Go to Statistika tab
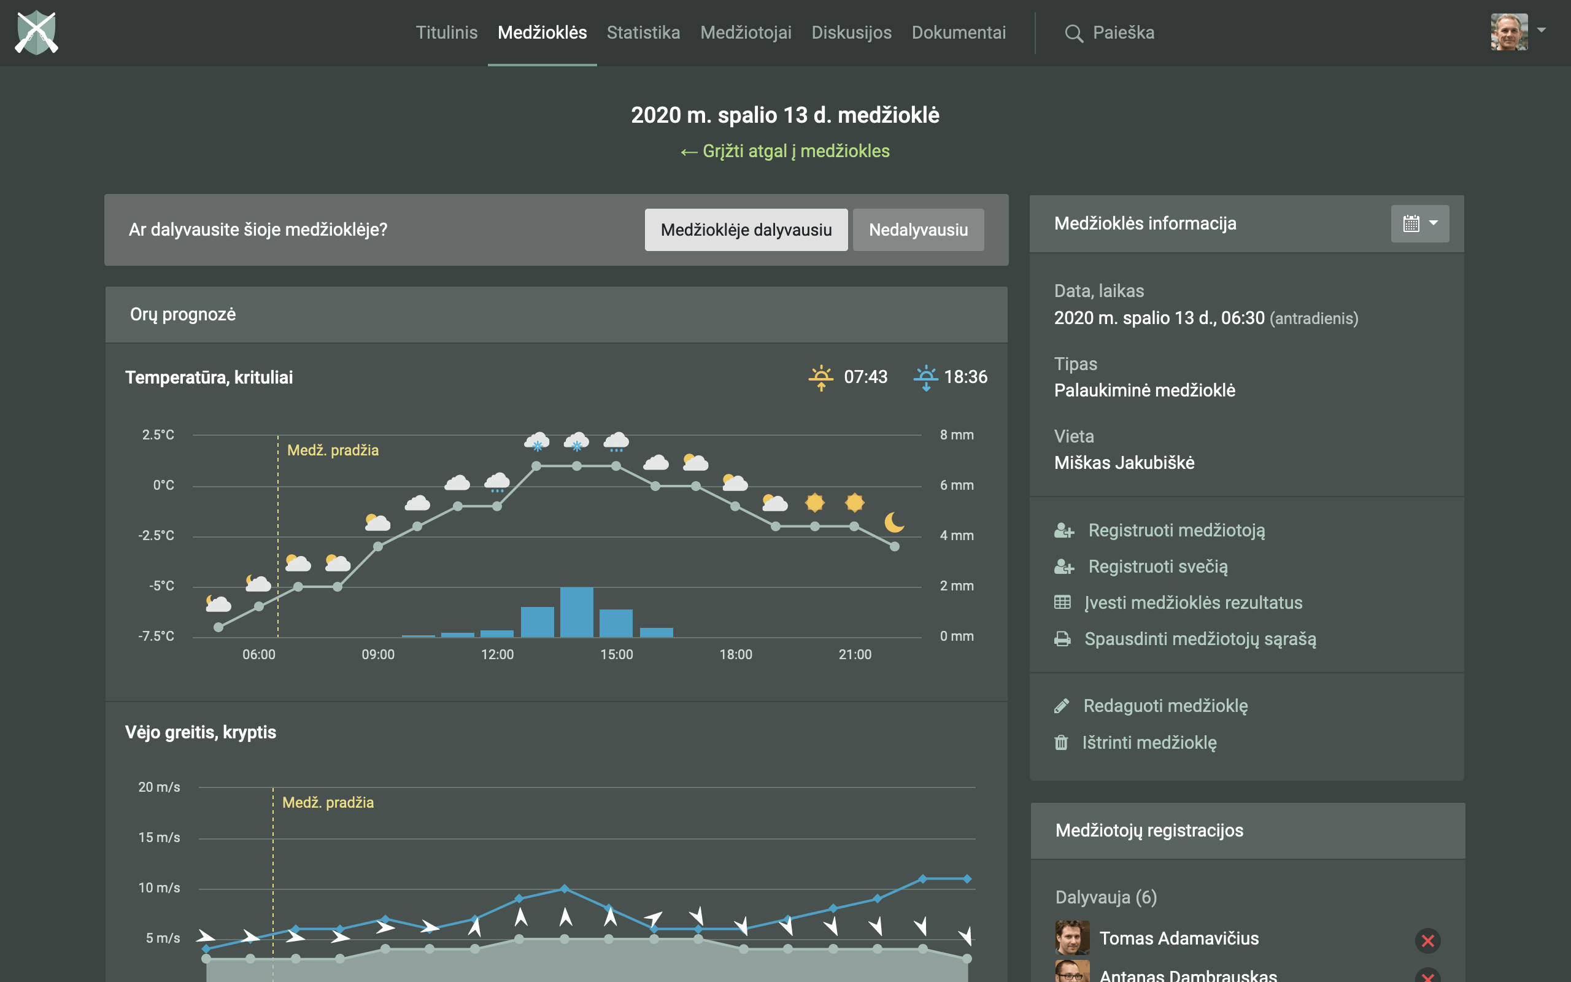Image resolution: width=1571 pixels, height=982 pixels. pyautogui.click(x=643, y=33)
